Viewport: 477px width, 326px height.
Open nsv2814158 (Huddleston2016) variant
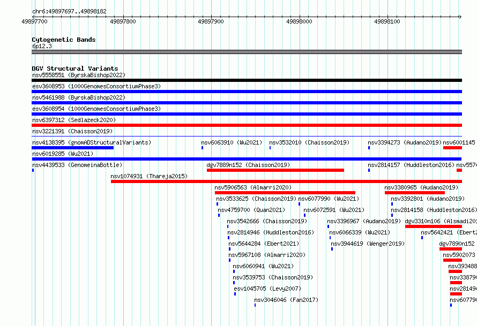(x=434, y=210)
